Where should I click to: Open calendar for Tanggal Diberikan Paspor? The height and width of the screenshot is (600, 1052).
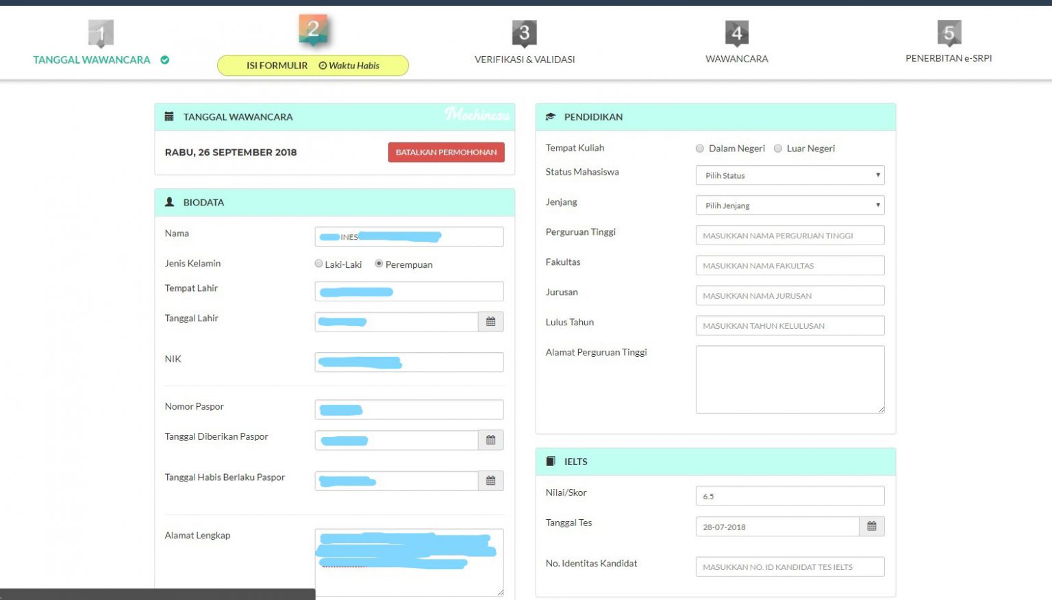490,440
